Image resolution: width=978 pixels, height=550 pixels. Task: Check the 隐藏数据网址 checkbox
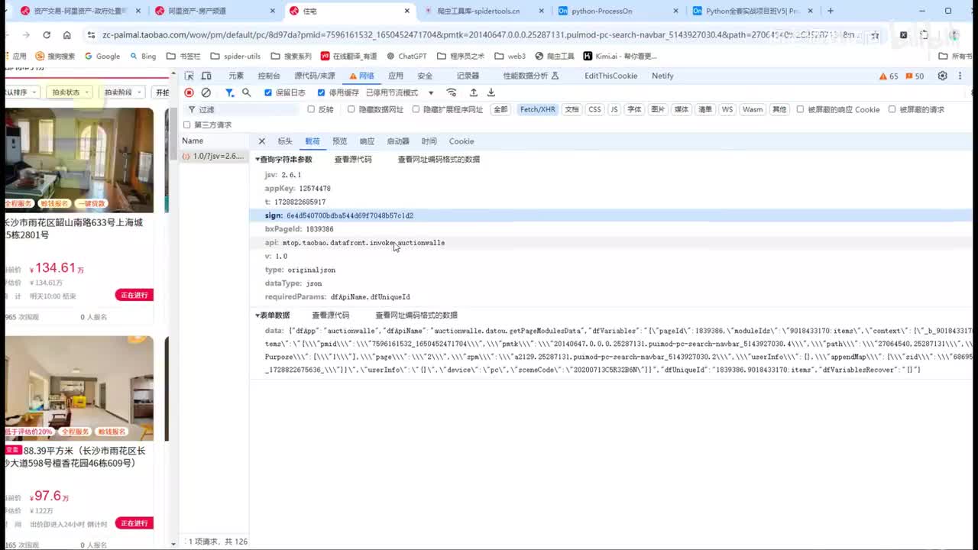(351, 109)
